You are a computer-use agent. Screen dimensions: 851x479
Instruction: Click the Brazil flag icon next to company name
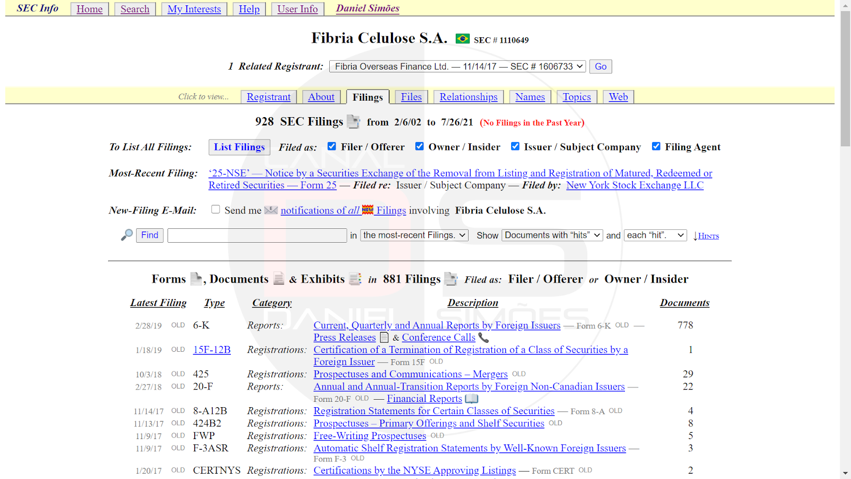(463, 39)
